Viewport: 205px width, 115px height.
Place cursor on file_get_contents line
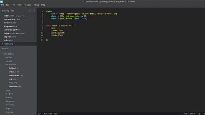tap(69, 16)
